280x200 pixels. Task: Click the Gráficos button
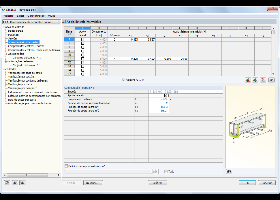(x=158, y=183)
